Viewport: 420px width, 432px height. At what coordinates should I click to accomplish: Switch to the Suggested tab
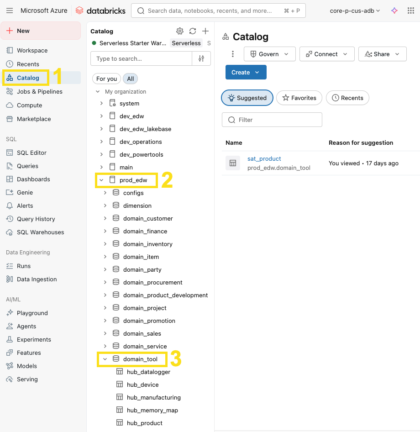pyautogui.click(x=247, y=98)
